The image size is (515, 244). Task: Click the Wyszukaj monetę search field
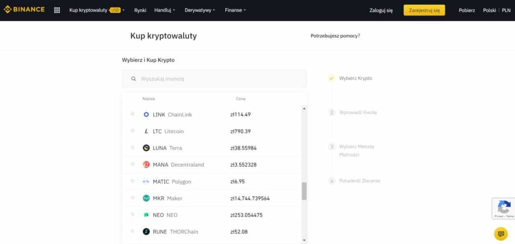(x=214, y=79)
